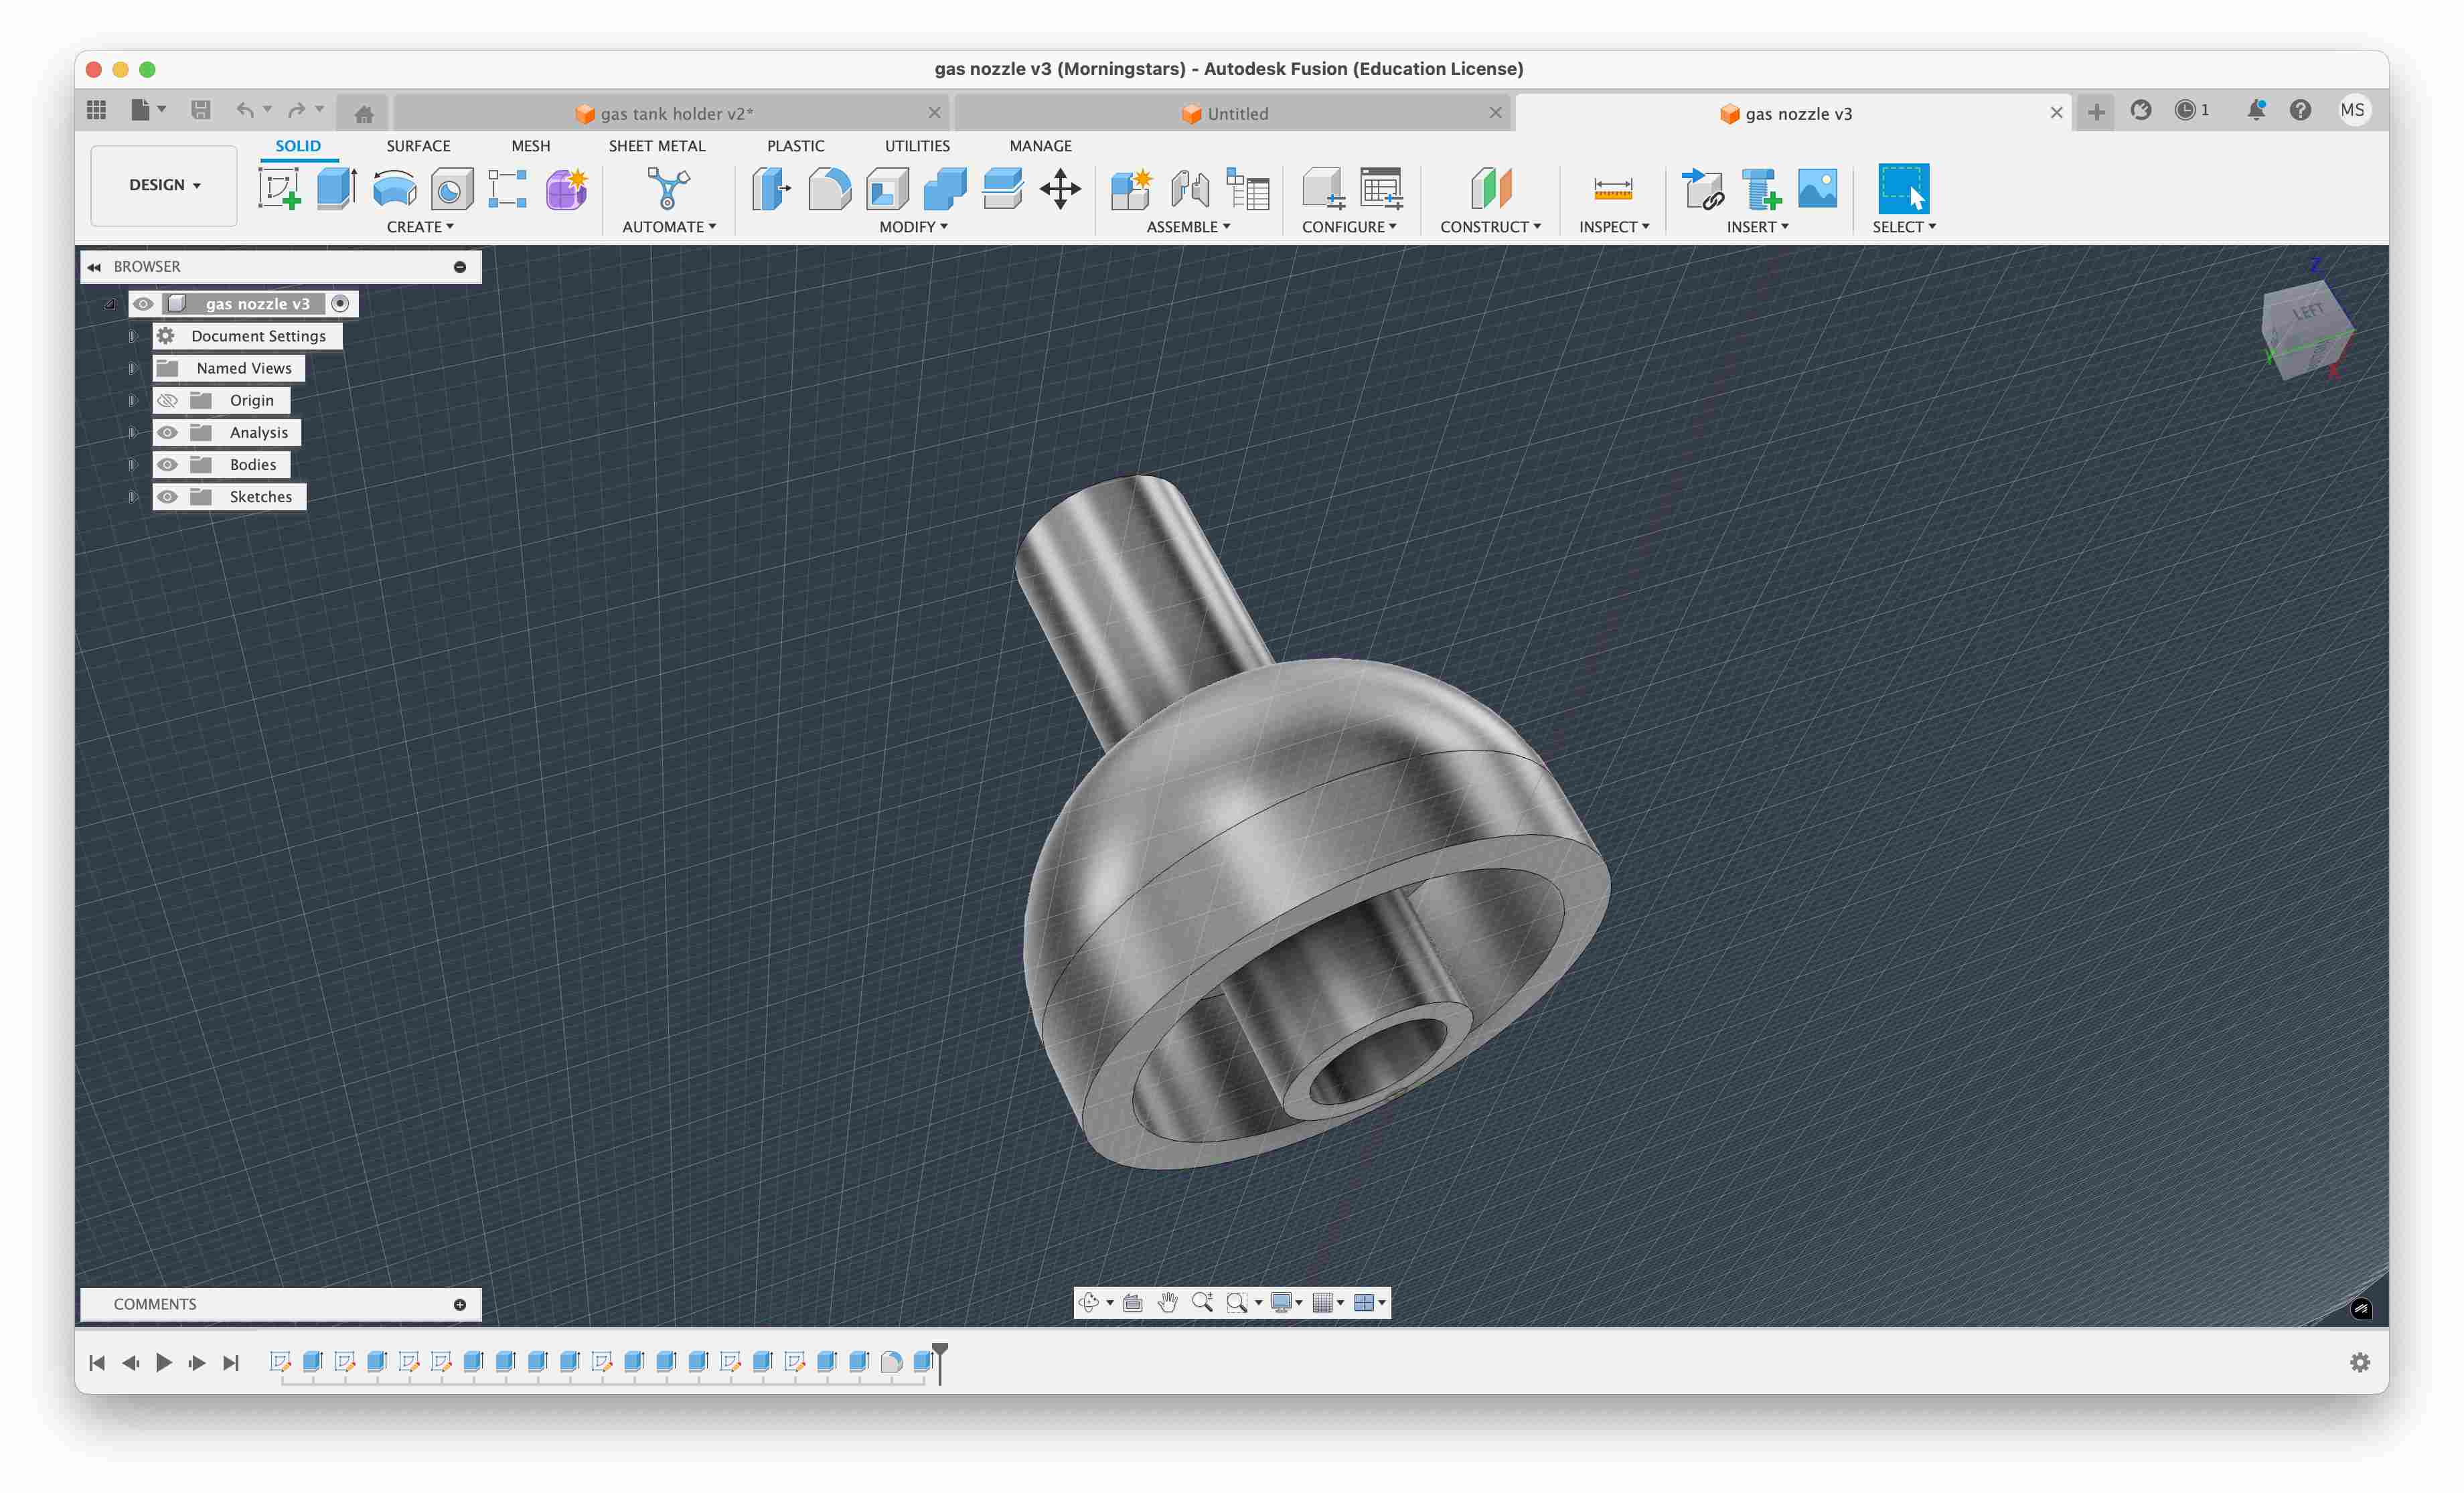The height and width of the screenshot is (1493, 2464).
Task: Click the Fillet feature in timeline
Action: point(891,1361)
